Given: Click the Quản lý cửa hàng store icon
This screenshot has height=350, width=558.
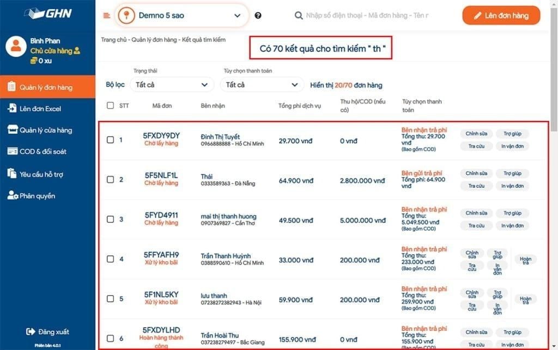Looking at the screenshot, I should point(12,130).
